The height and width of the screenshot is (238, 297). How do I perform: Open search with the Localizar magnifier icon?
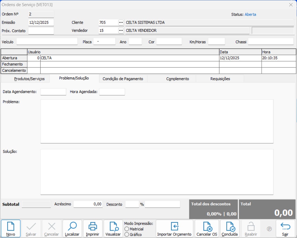point(72,229)
